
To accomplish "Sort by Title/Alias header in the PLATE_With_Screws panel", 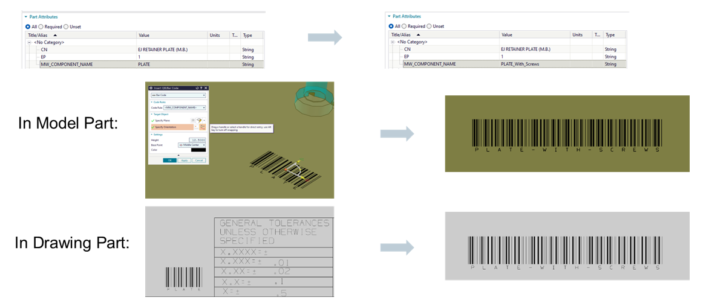I will coord(444,34).
